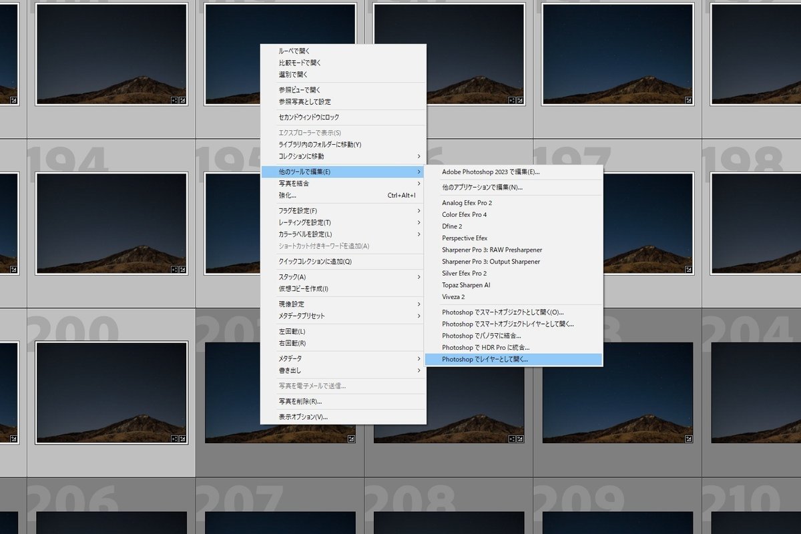801x534 pixels.
Task: Click the adjustments badge on the photo above cell 197
Action: pyautogui.click(x=689, y=101)
